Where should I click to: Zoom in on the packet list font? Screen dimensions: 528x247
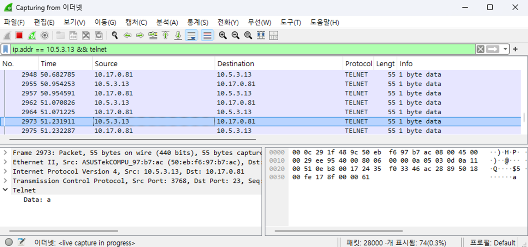click(x=223, y=35)
